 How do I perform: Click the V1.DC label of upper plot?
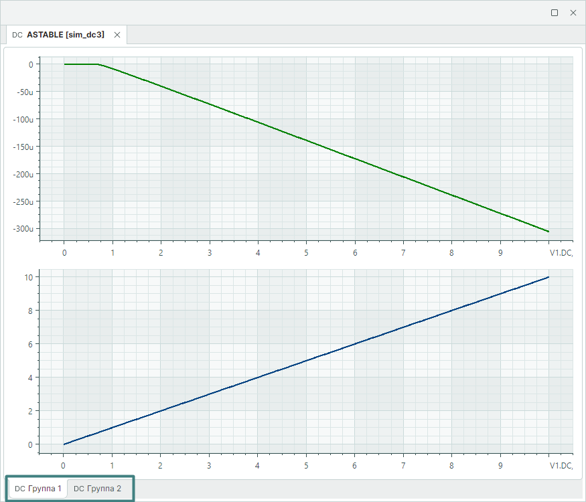pyautogui.click(x=561, y=253)
